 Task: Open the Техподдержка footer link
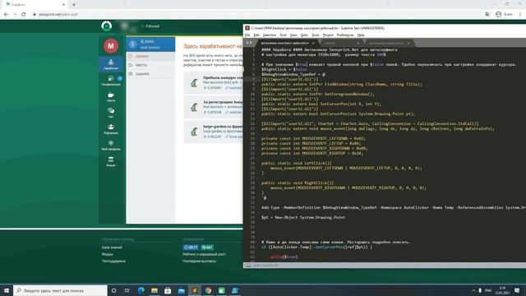coord(113,261)
